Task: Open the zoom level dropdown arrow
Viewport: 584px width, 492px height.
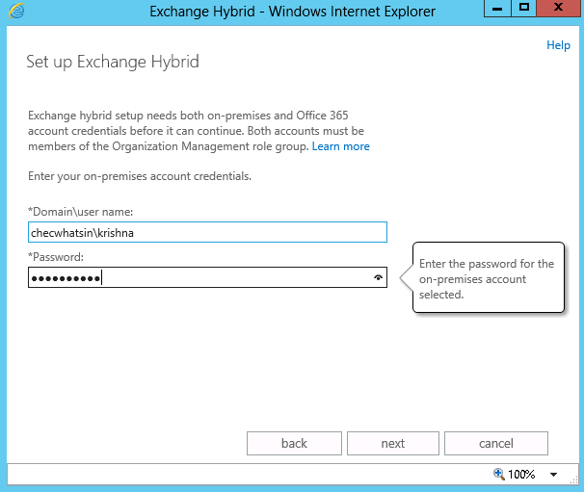Action: (553, 475)
